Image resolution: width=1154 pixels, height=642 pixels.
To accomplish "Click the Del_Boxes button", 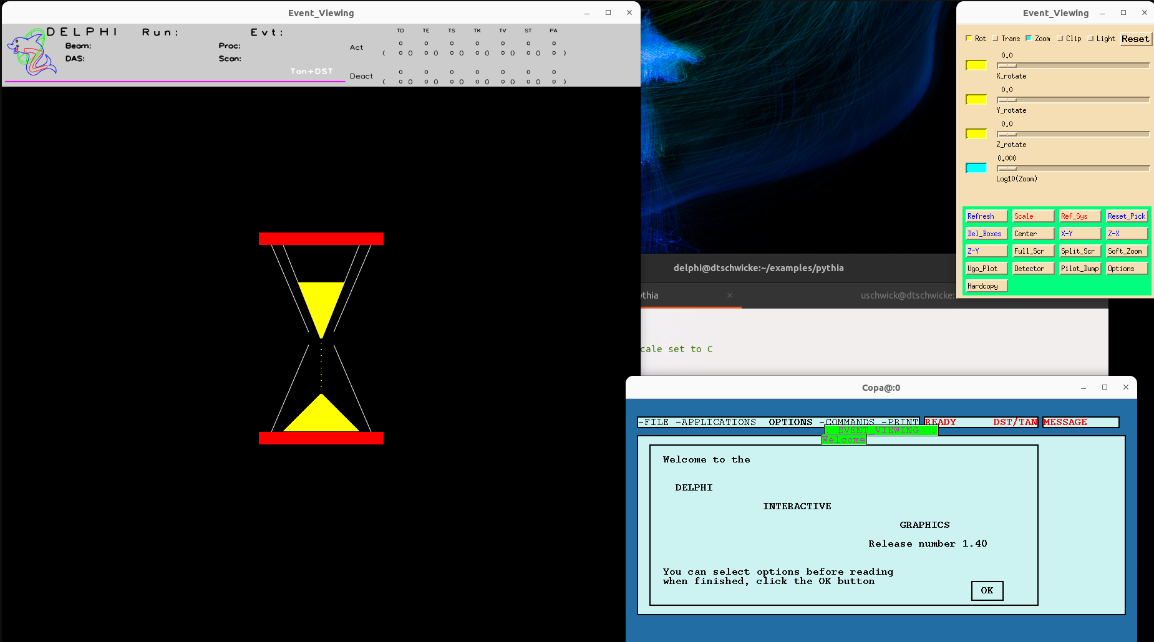I will [986, 234].
